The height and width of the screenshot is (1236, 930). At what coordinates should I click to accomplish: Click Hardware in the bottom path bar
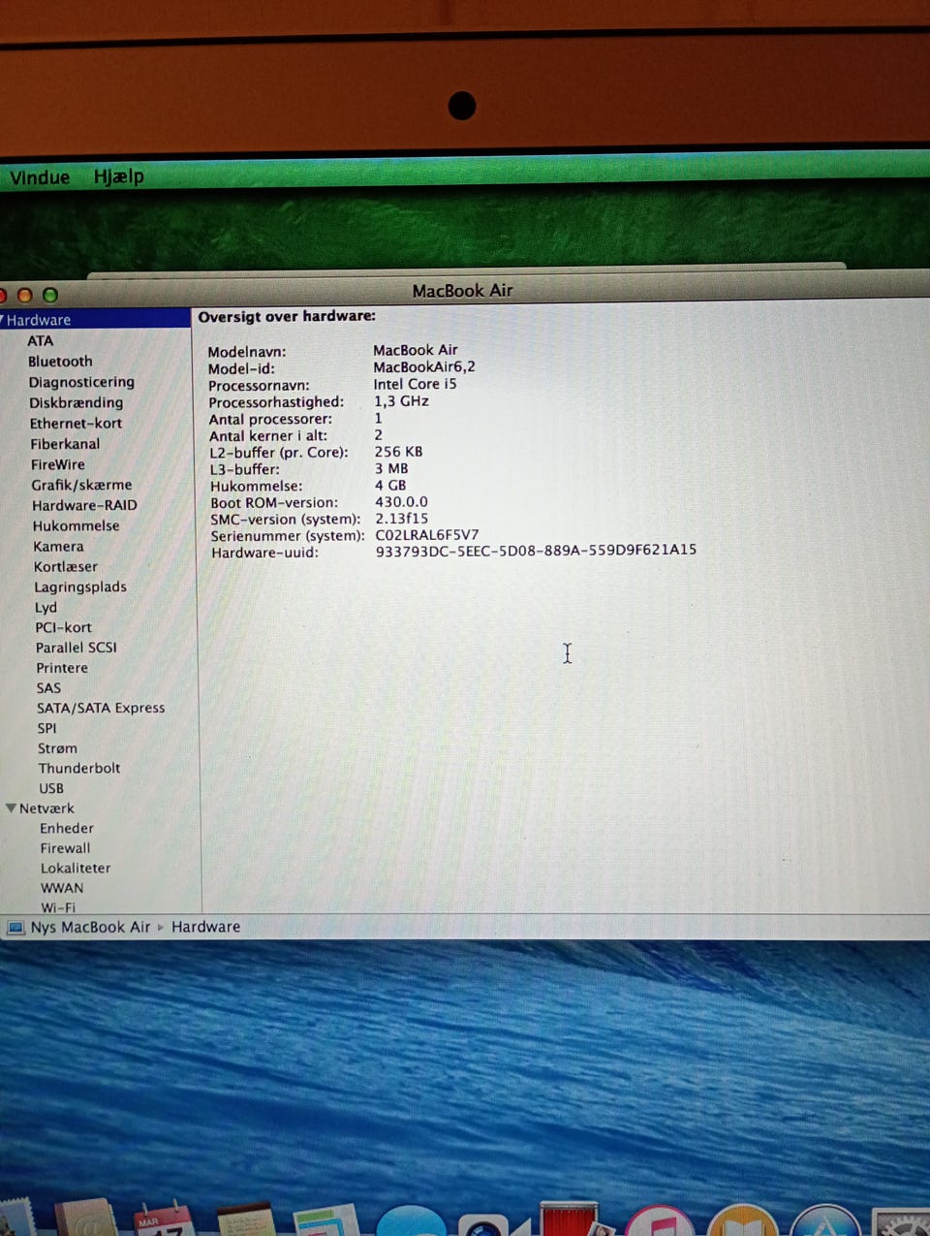tap(205, 927)
